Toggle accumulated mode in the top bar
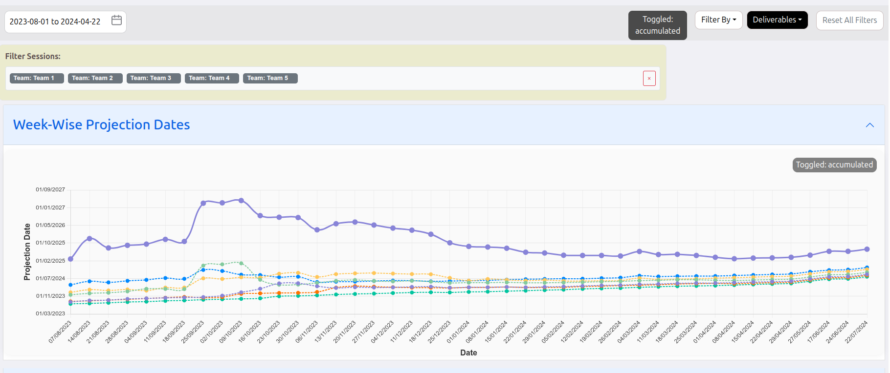890x373 pixels. [657, 25]
